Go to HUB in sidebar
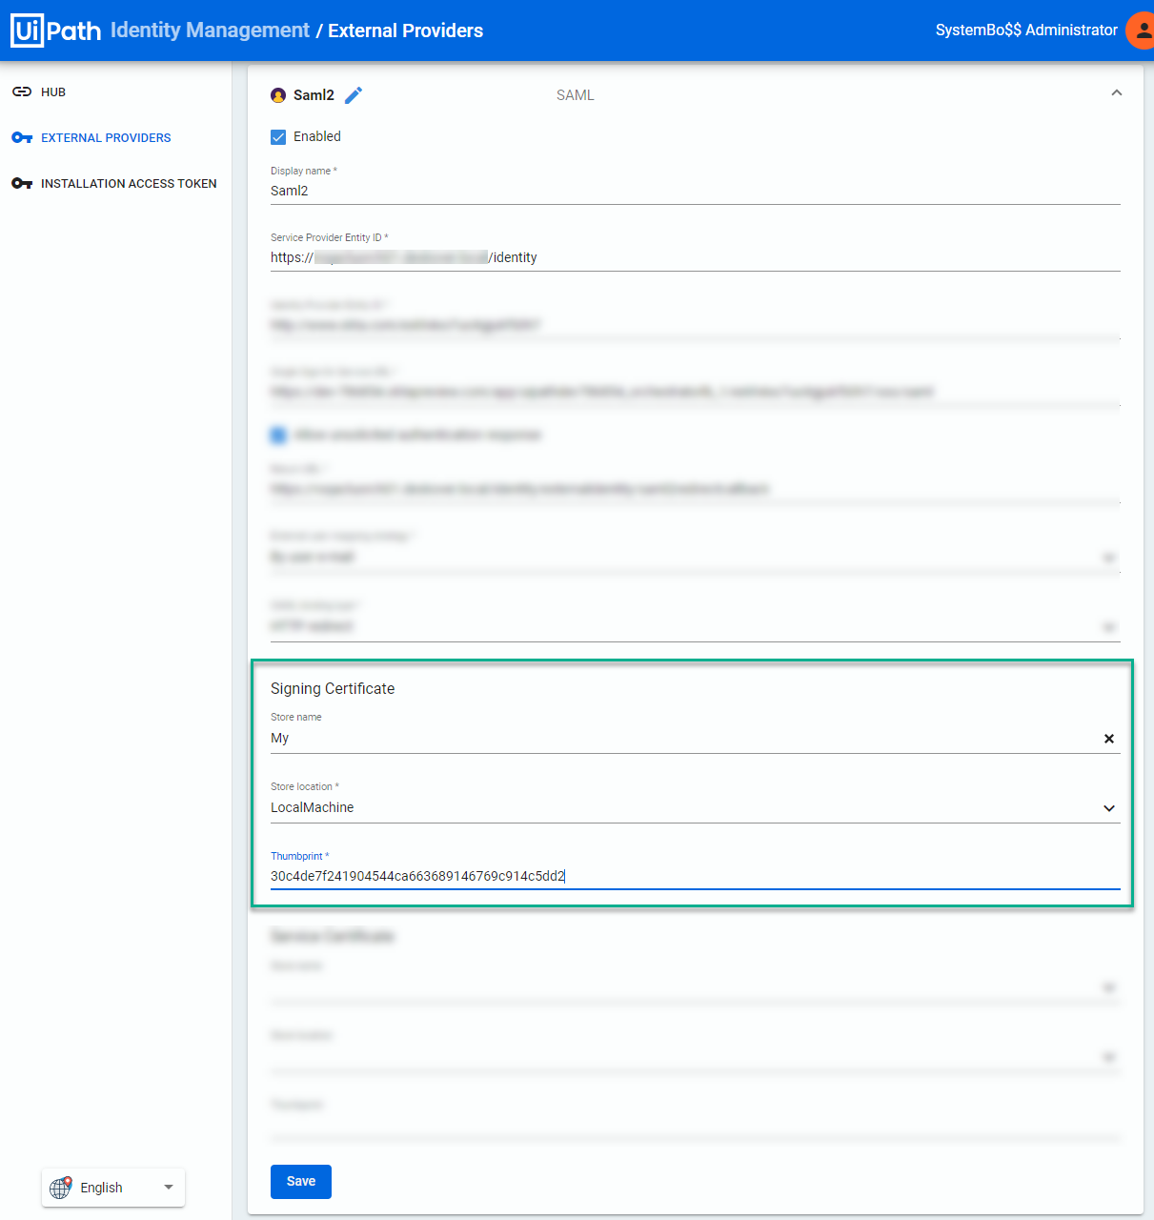This screenshot has width=1154, height=1220. (x=53, y=92)
